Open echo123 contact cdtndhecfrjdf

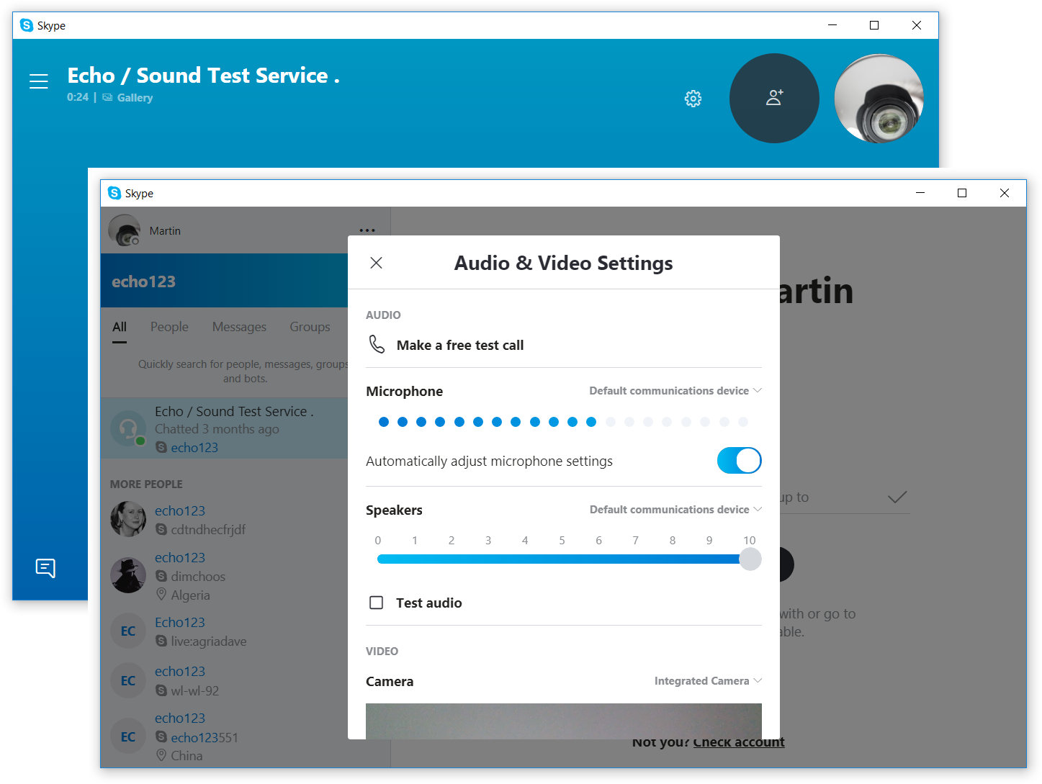tap(225, 519)
